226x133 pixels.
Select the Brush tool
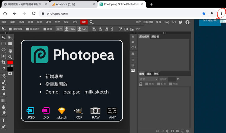(x=3, y=82)
